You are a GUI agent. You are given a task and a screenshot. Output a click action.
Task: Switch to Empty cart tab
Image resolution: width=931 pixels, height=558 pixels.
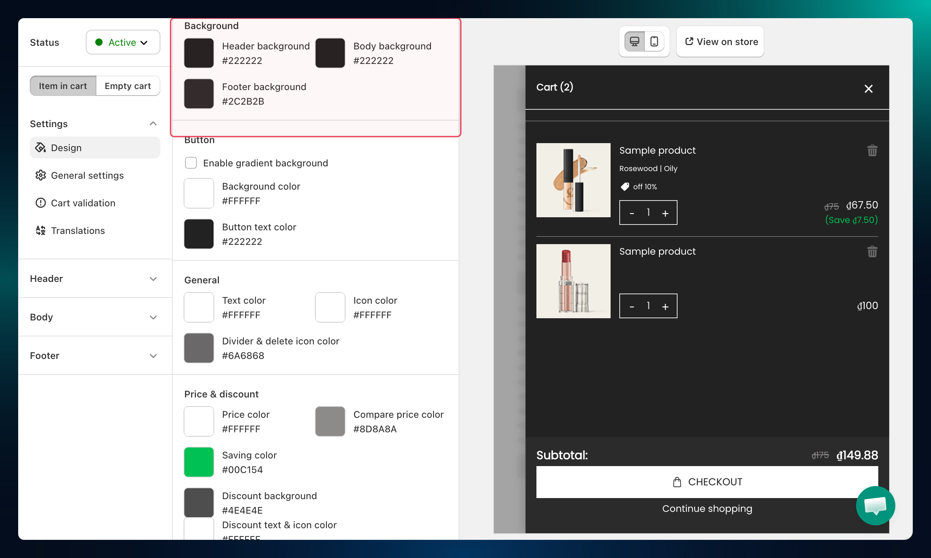coord(128,86)
